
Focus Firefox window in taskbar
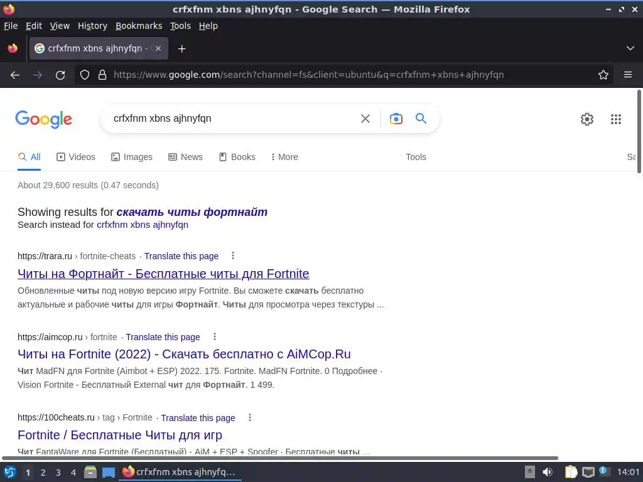[180, 472]
